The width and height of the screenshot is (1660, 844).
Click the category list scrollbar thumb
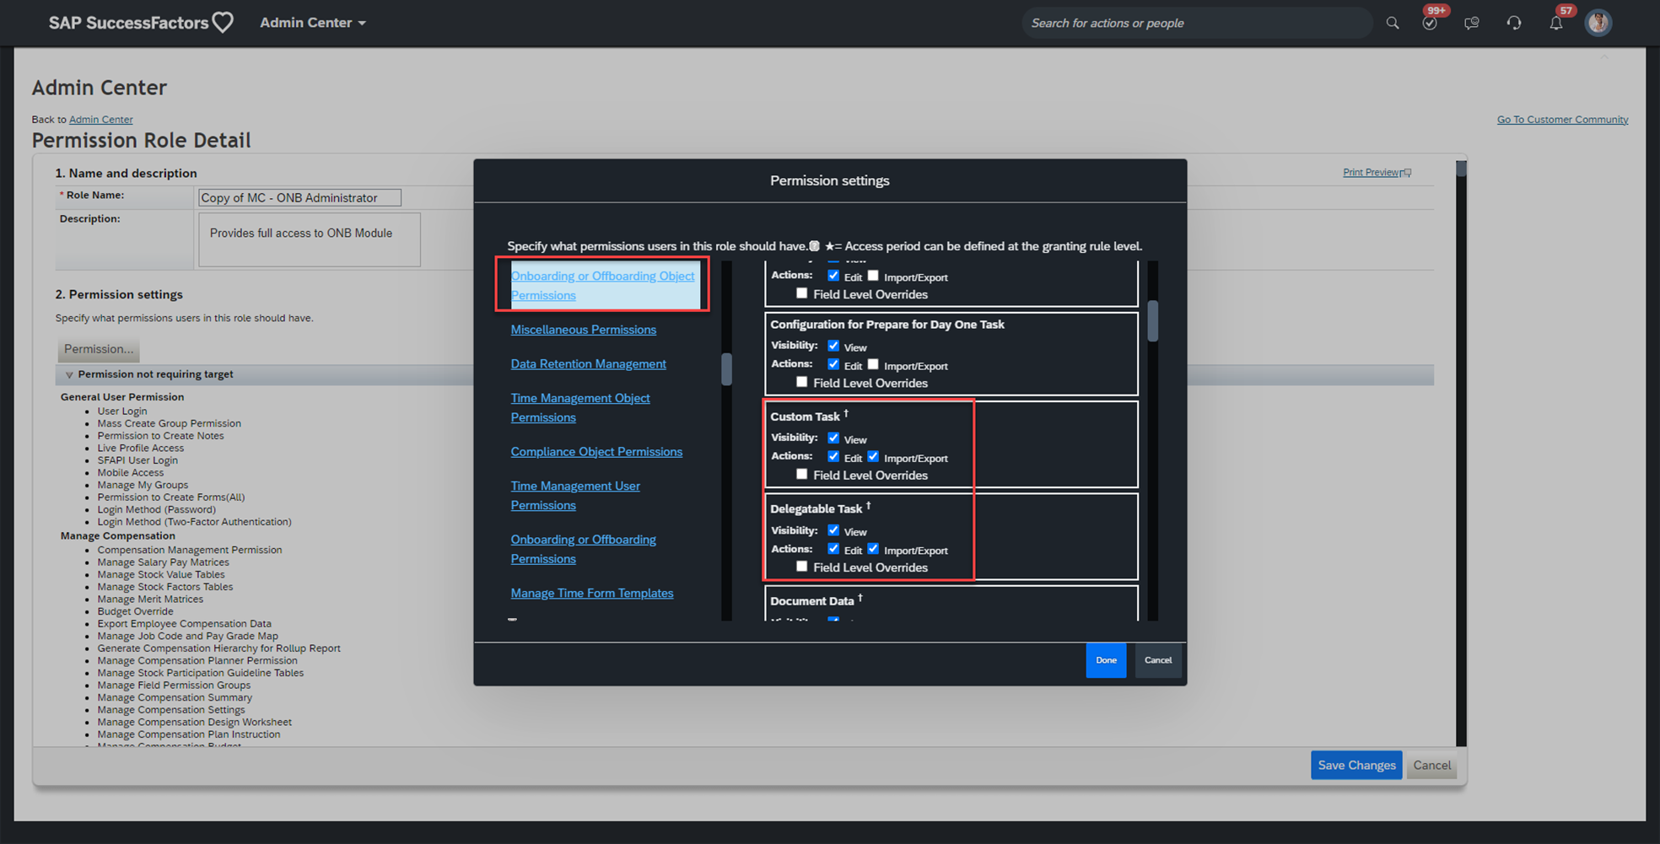point(726,368)
